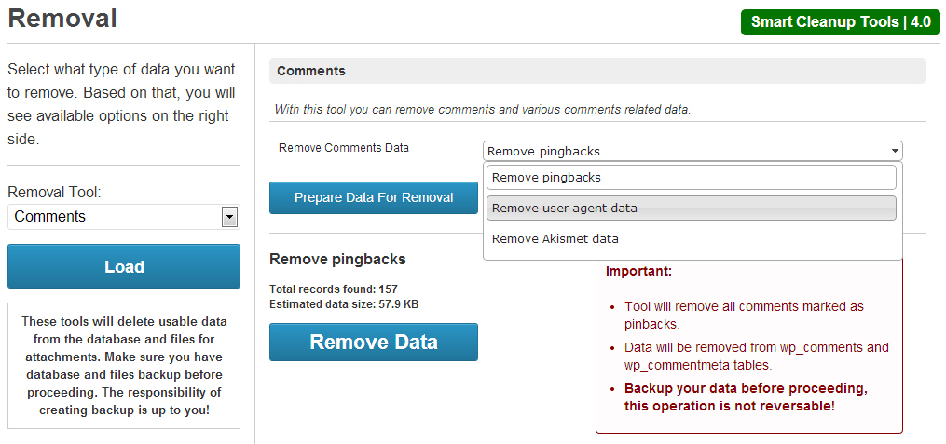The width and height of the screenshot is (946, 444).
Task: Click the Remove Data button
Action: pos(373,342)
